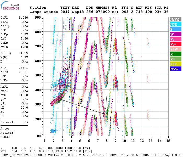This screenshot has height=157, width=183.
Task: Click the foF1 N/A value
Action: [x=25, y=22]
